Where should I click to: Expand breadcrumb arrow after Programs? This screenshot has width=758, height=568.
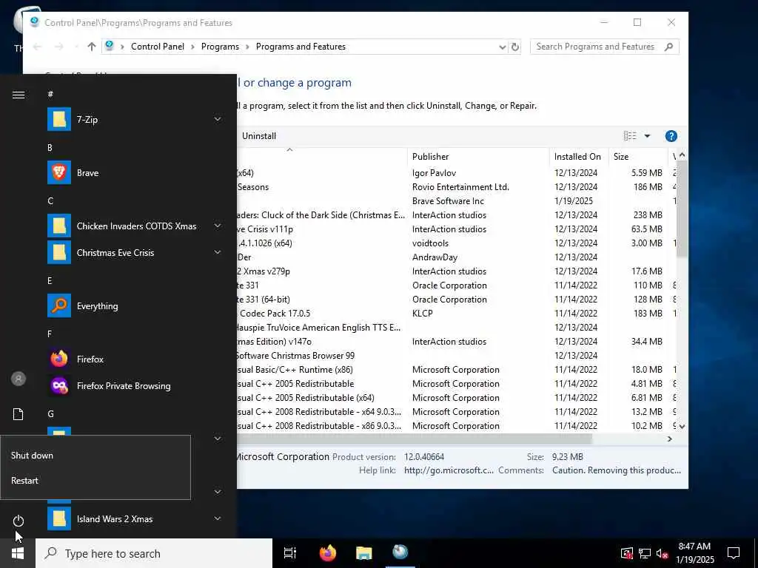point(247,47)
